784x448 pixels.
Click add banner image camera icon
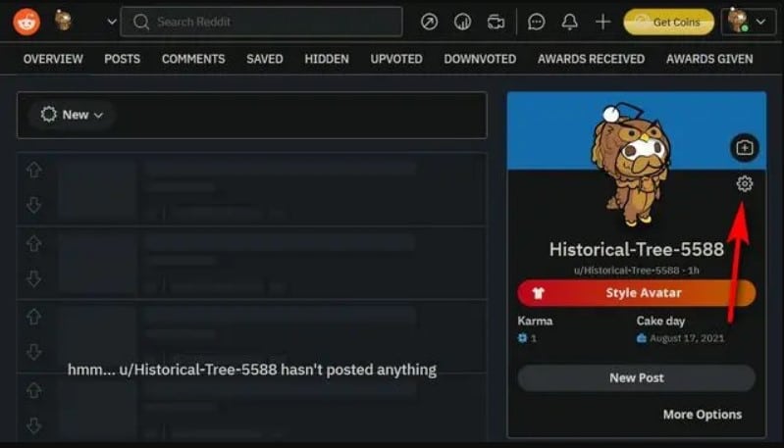click(x=745, y=148)
